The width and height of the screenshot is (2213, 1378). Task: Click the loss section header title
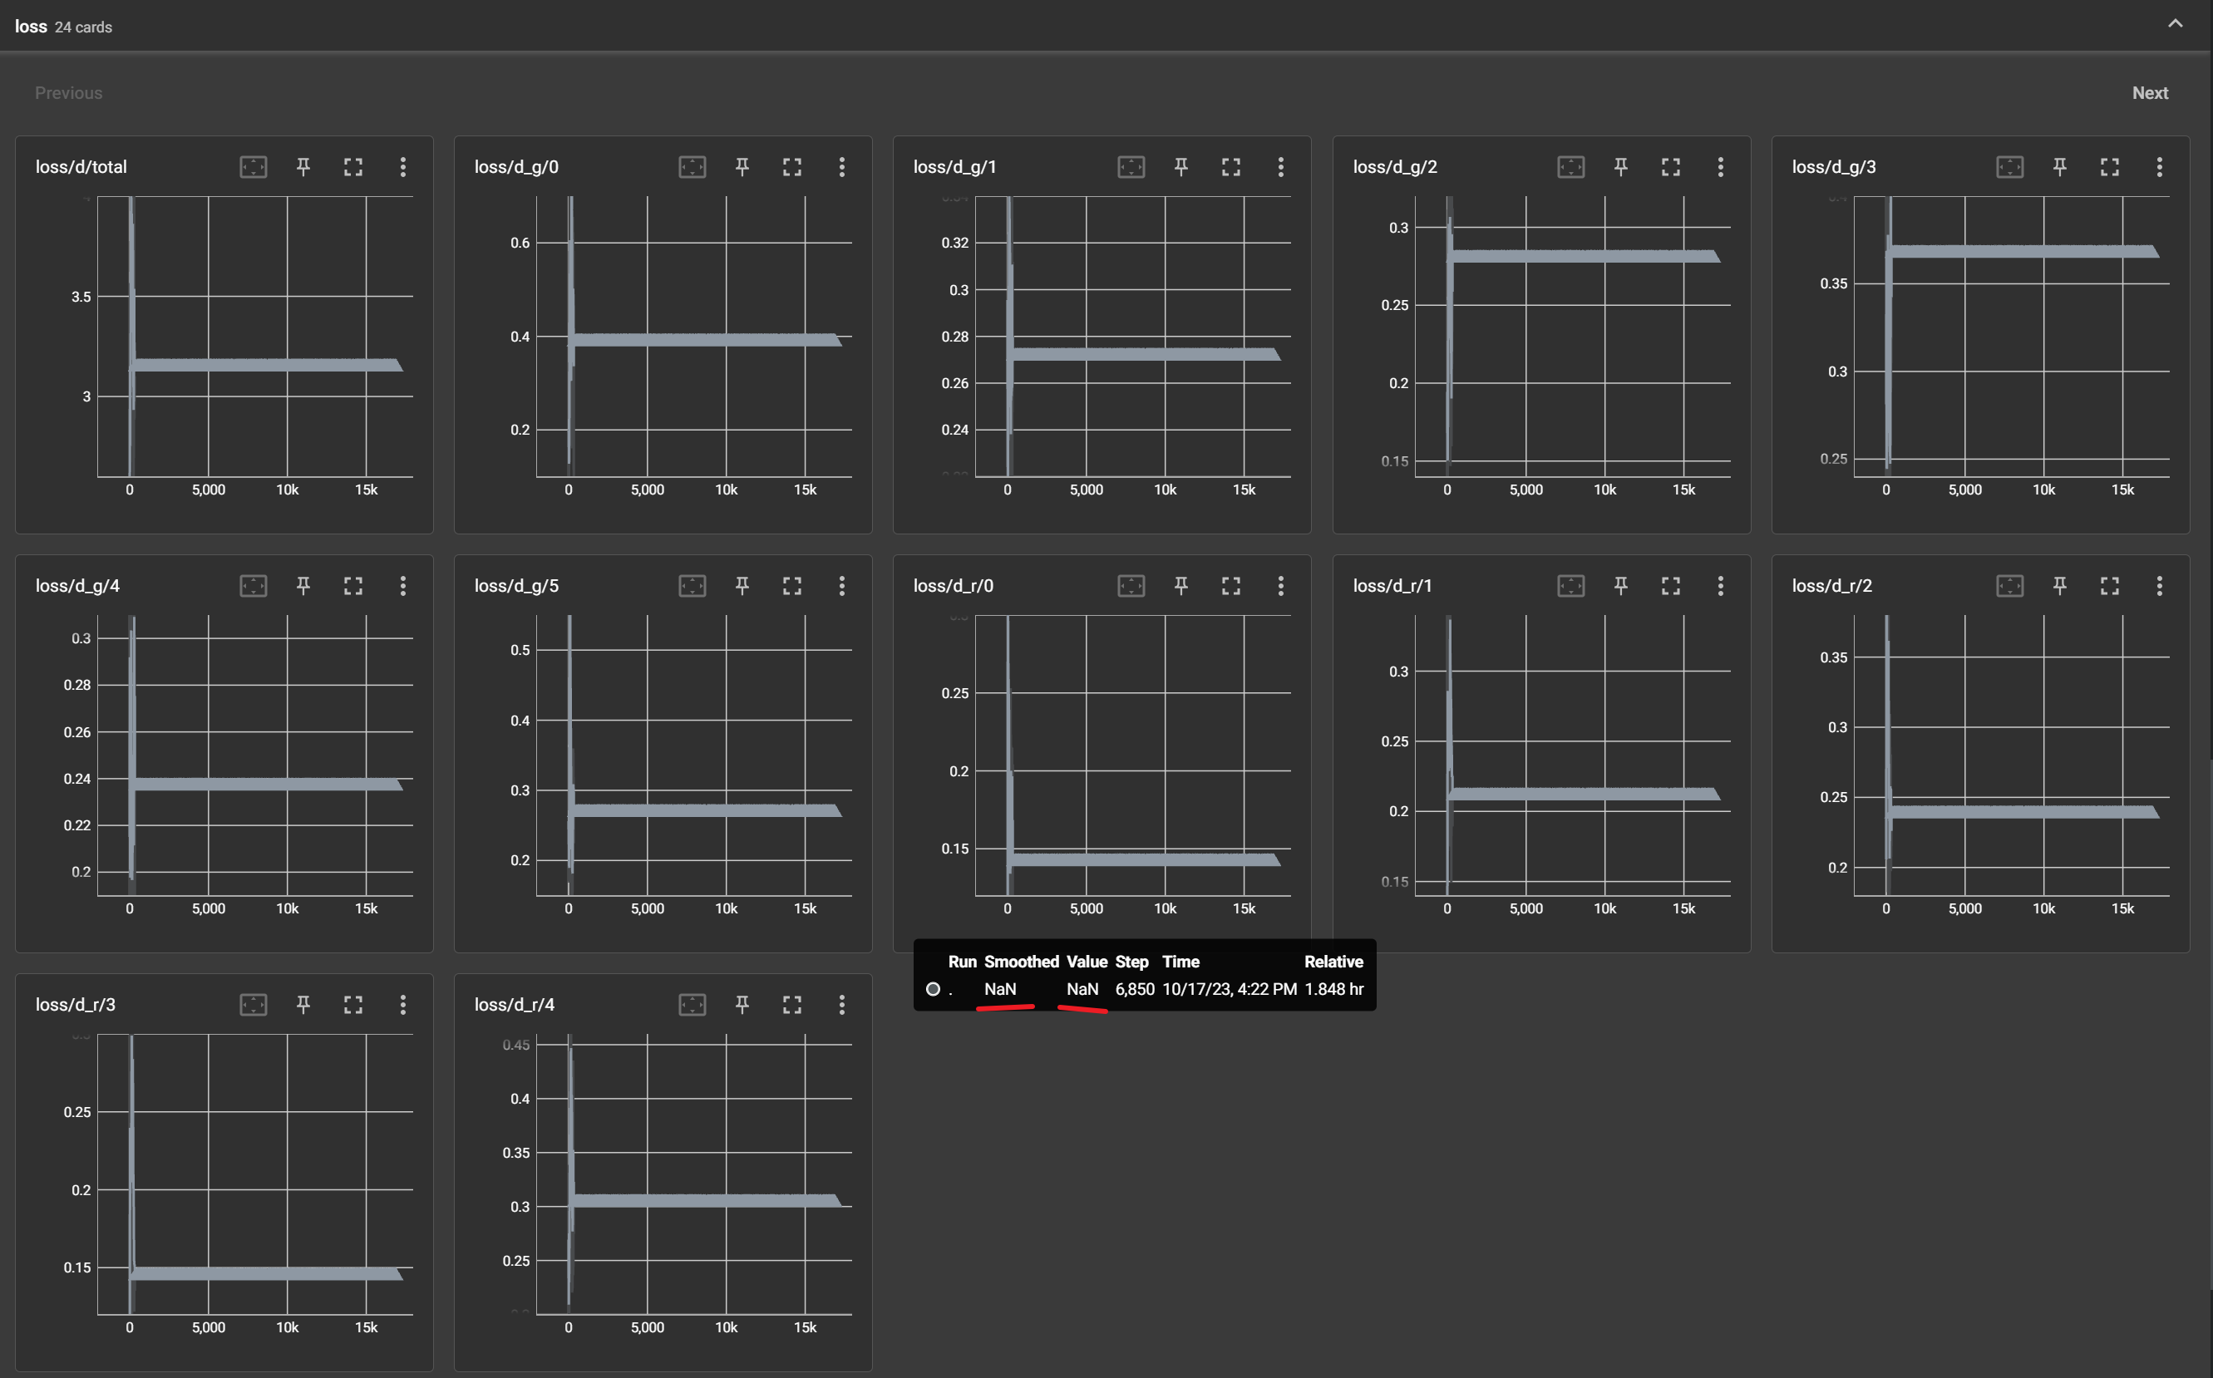click(x=31, y=27)
